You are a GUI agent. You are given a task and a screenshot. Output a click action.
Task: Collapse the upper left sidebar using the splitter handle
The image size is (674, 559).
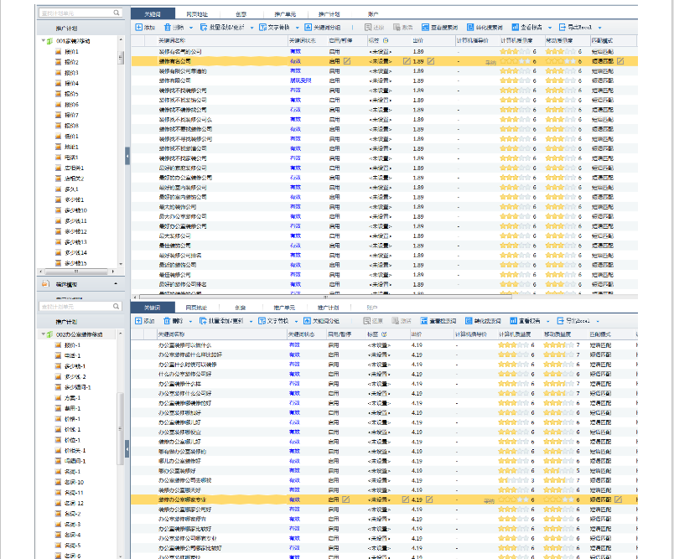127,156
